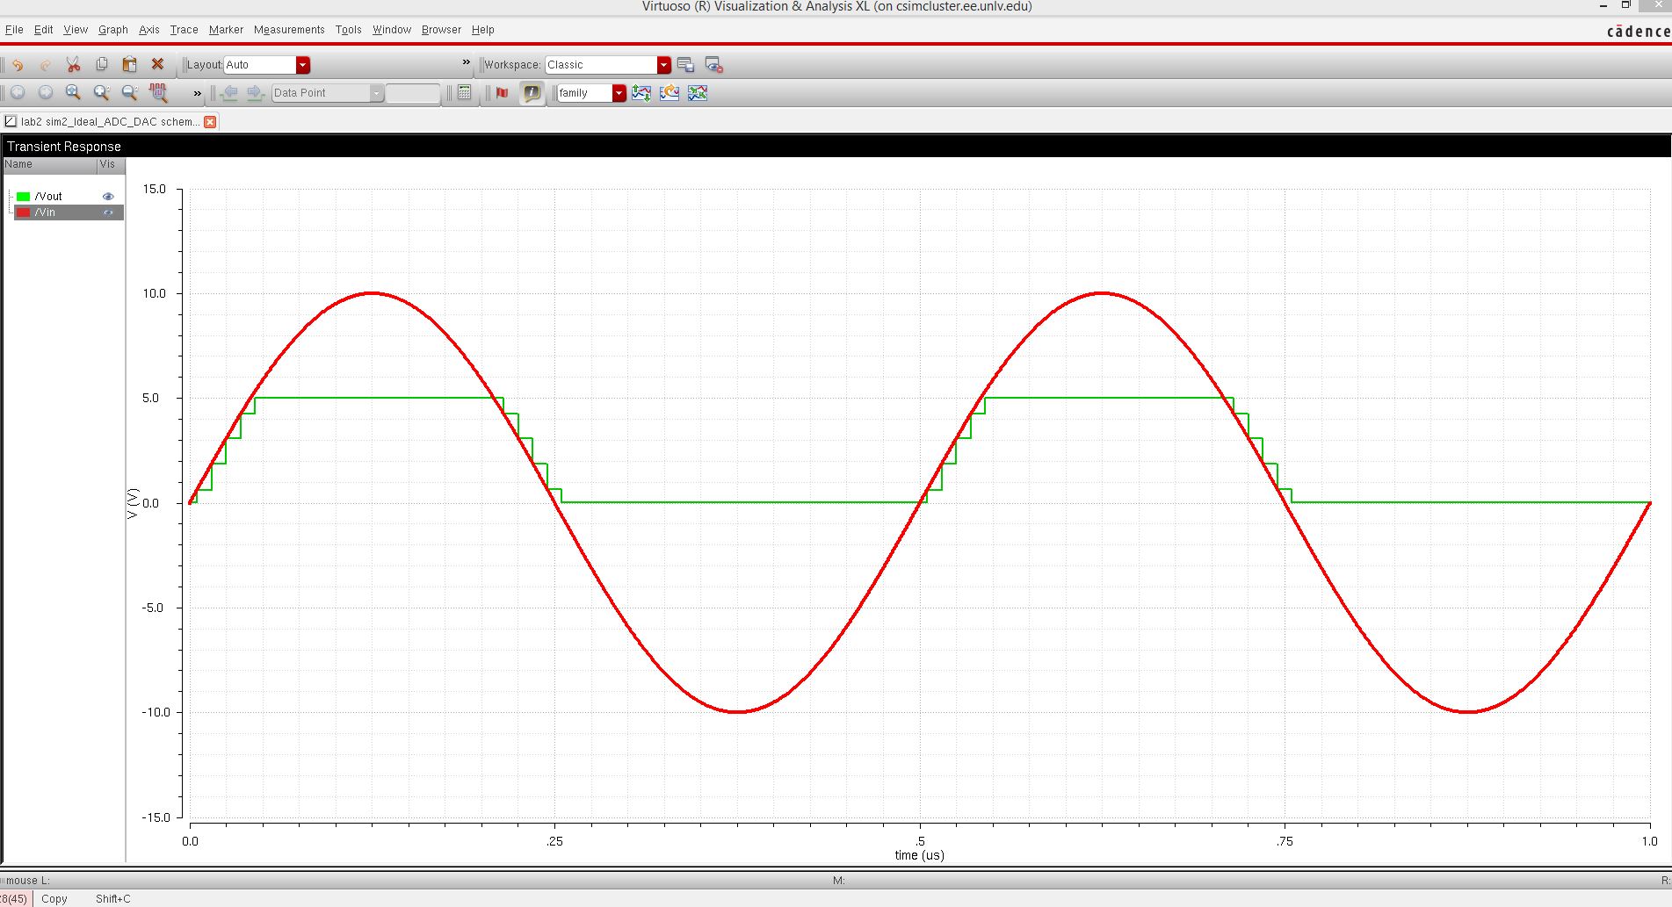1672x907 pixels.
Task: Select the green /Vout color swatch
Action: tap(25, 195)
